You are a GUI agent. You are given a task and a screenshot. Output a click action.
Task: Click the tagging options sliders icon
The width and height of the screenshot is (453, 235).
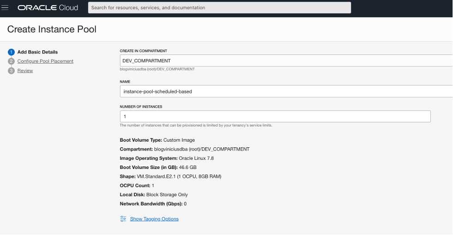pyautogui.click(x=123, y=219)
